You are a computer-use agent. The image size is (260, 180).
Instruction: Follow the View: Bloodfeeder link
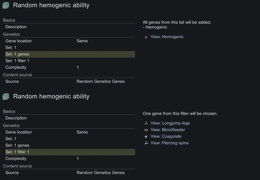click(168, 130)
